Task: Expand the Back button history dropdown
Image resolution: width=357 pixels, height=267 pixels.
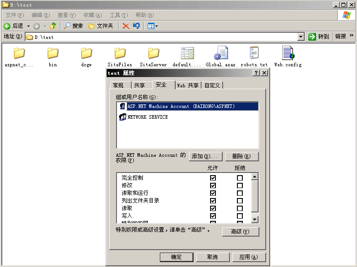Action: 29,26
